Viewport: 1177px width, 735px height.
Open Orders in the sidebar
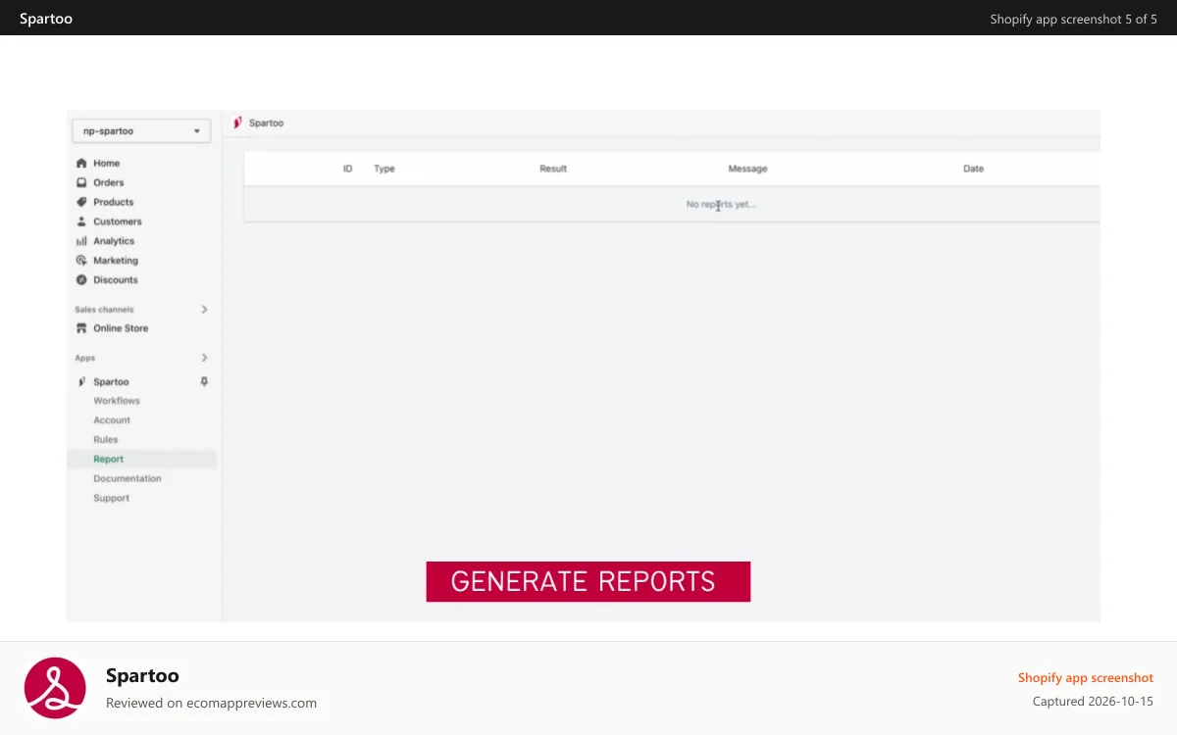click(x=108, y=182)
